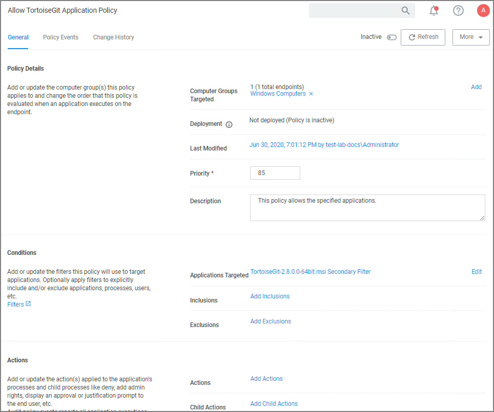Click the 'Last Modified' label
Screen dimensions: 494x412
[x=208, y=148]
